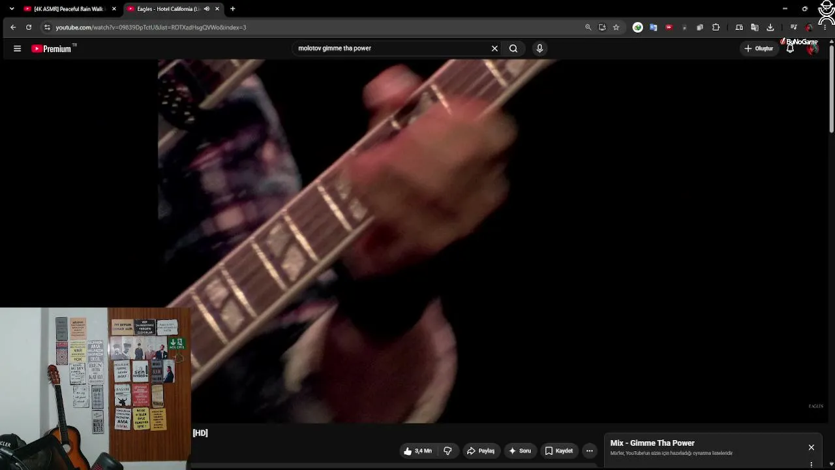Close the 4K ASMR Peaceful Rain Walk tab

point(114,9)
